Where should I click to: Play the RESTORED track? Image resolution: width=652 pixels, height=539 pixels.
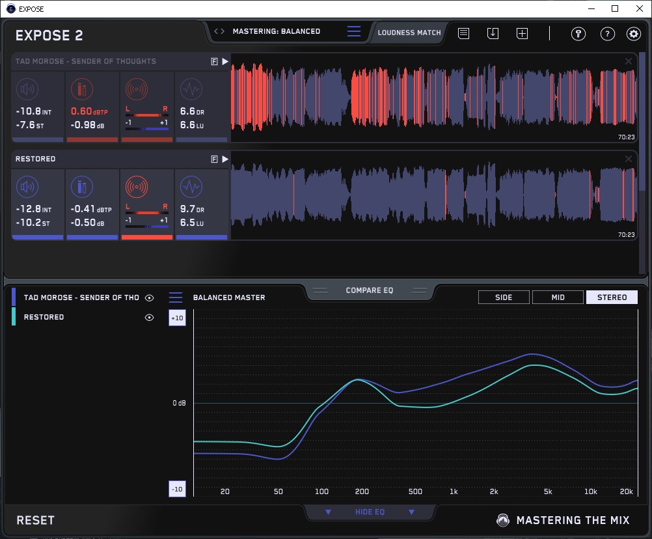[225, 159]
